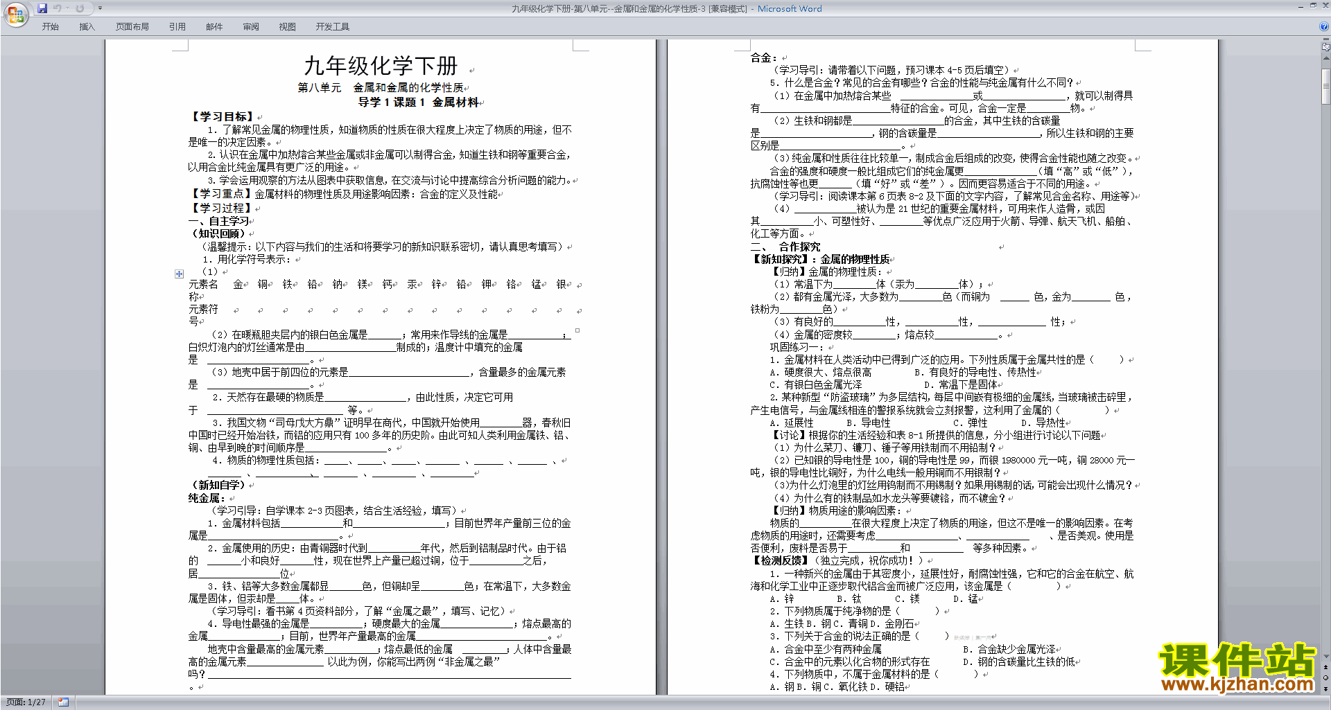Switch to the 审阅 tab
Viewport: 1331px width, 710px height.
point(251,27)
